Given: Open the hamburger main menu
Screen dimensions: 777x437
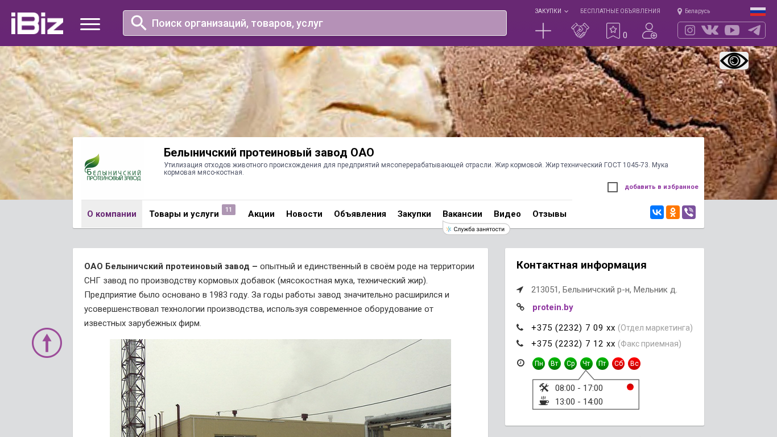Looking at the screenshot, I should [90, 24].
